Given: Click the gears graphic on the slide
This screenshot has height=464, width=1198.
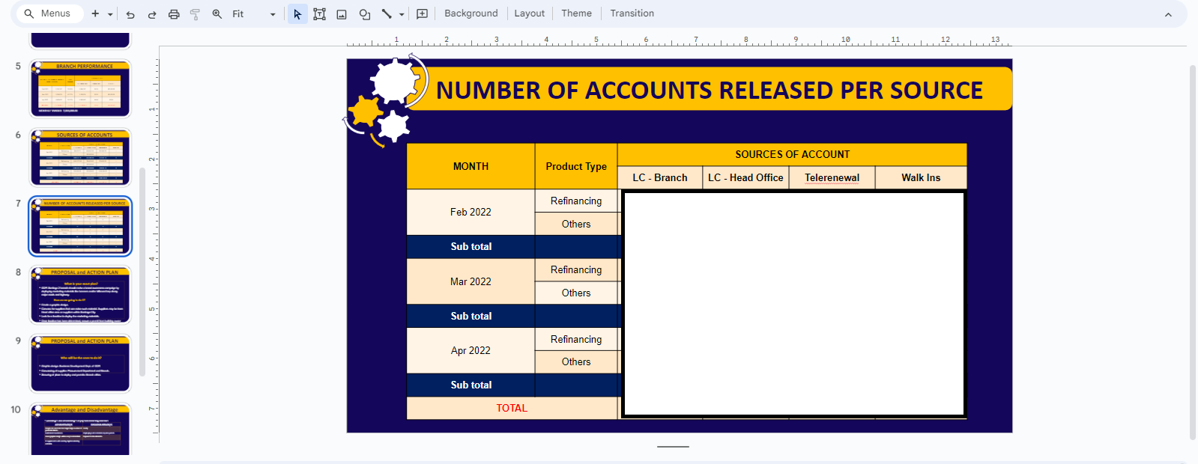Looking at the screenshot, I should (384, 100).
